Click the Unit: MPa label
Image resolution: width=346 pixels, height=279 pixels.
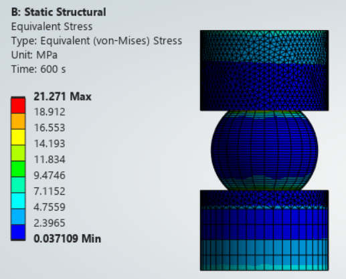click(34, 55)
